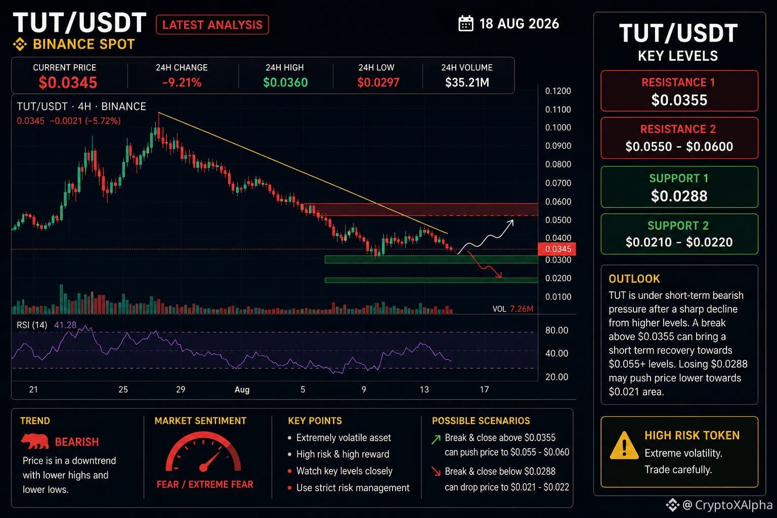
Task: Click the scenario Break & close below $0.0288
Action: 500,471
